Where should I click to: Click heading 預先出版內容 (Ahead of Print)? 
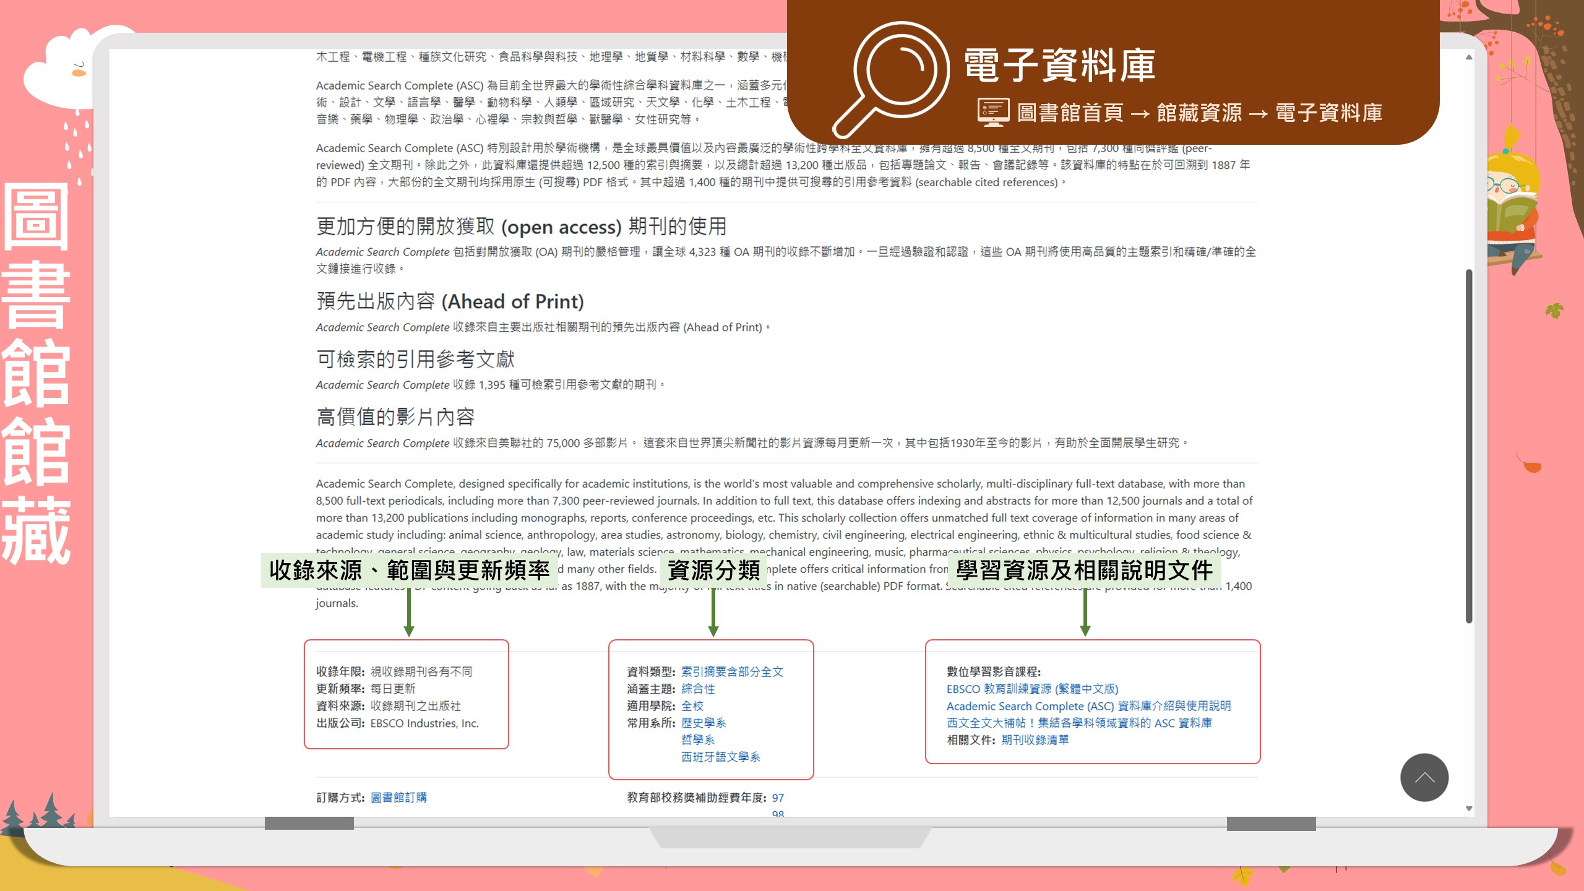(450, 301)
